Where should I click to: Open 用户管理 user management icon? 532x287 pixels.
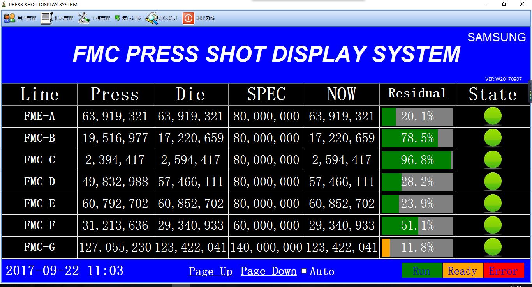pos(9,18)
